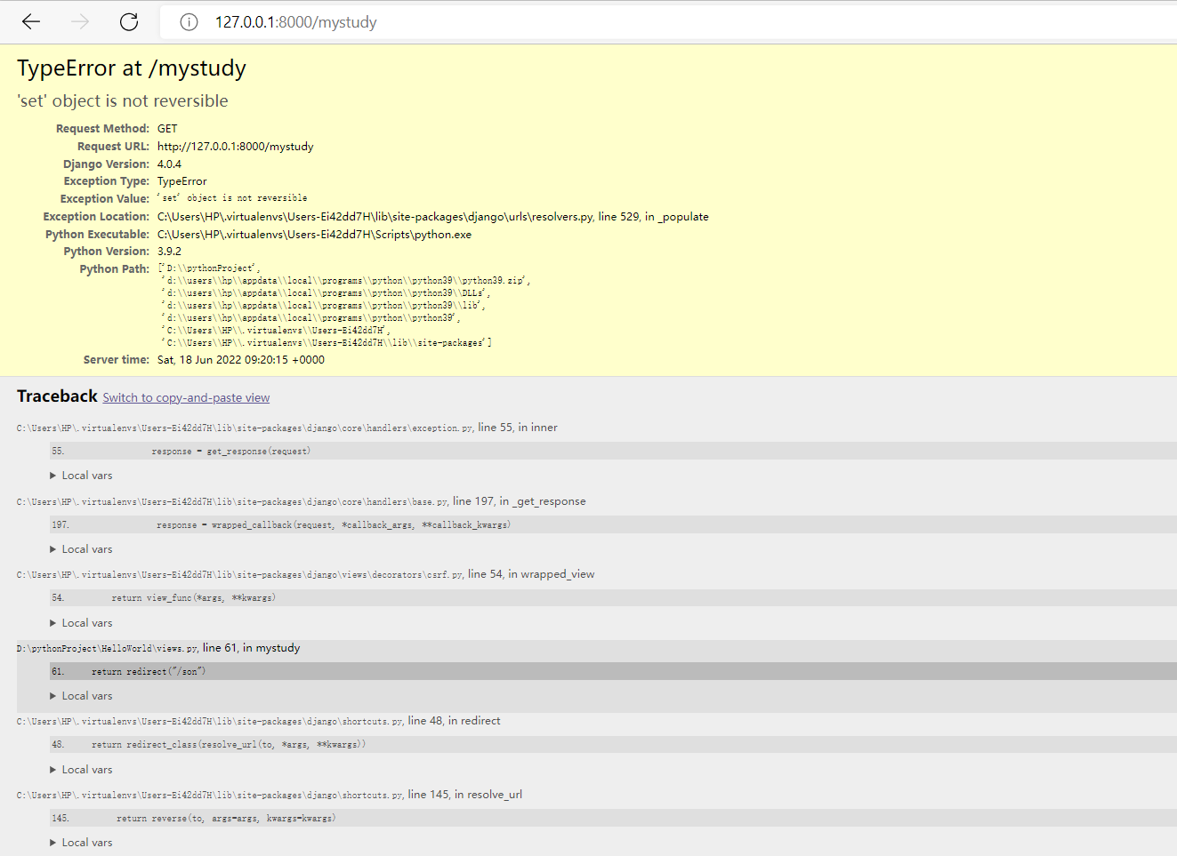
Task: Reload the error page
Action: tap(128, 21)
